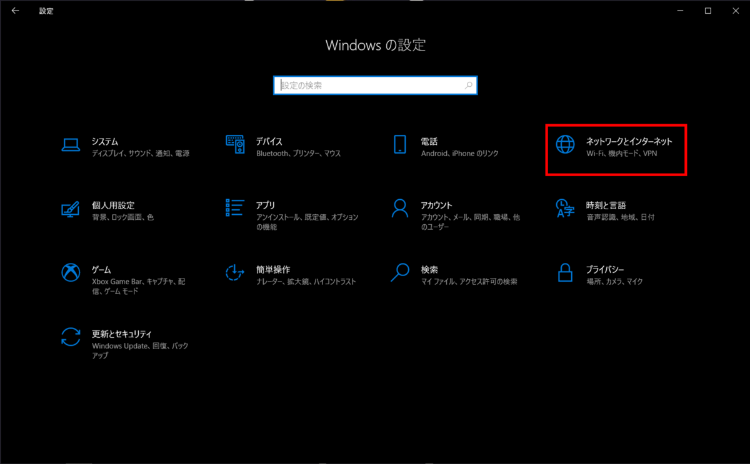
Task: Click the back arrow in title bar
Action: (15, 11)
